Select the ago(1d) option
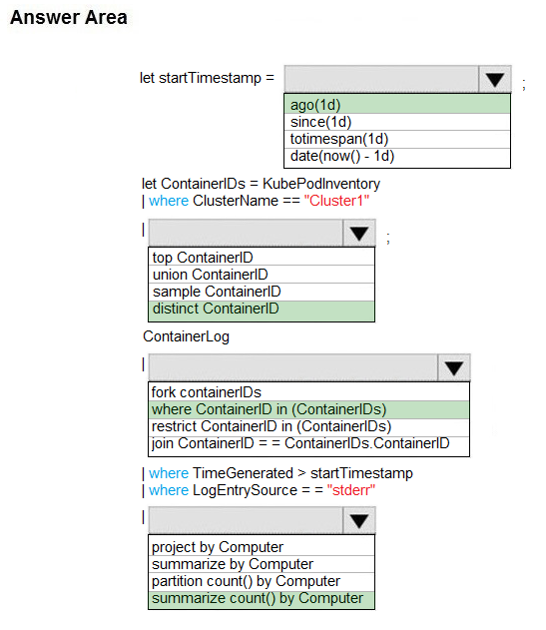Viewport: 546px width, 630px height. coord(397,105)
